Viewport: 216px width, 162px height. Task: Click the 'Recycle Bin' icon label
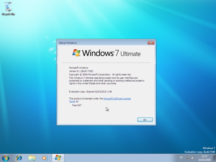coord(8,14)
